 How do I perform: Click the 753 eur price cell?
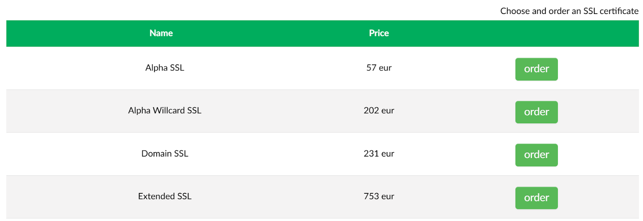click(379, 197)
